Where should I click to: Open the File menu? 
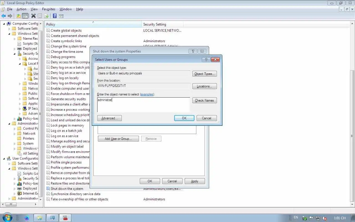pyautogui.click(x=10, y=9)
